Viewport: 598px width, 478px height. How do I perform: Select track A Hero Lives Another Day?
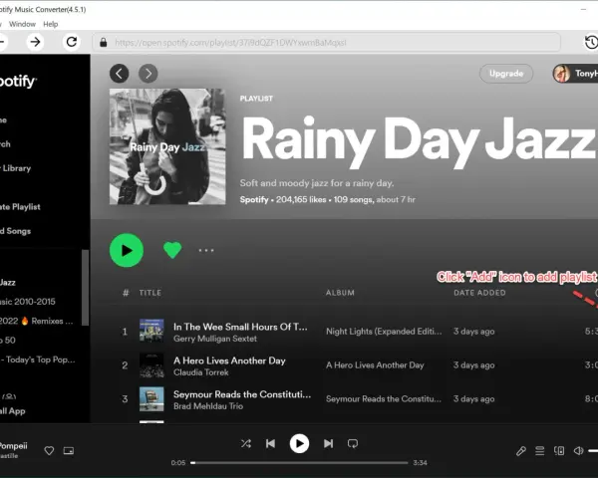[x=229, y=360]
